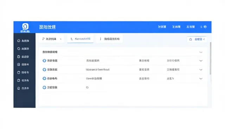Screen dimensions: 225x129
Task: Open the third sidebar menu item
Action: [x=23, y=57]
